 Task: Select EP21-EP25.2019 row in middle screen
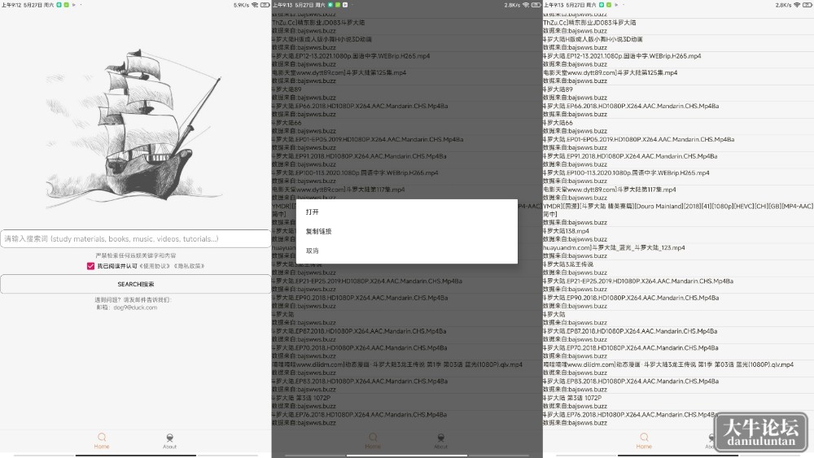coord(407,285)
